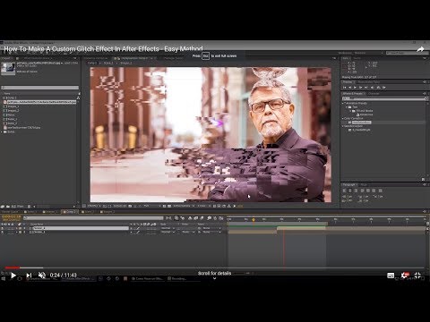Screen dimensions: 430x322
Task: Open Active Camera view dropdown
Action: pos(184,206)
